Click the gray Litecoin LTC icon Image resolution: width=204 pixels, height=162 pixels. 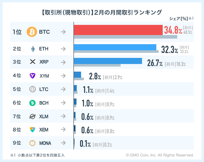pyautogui.click(x=32, y=89)
